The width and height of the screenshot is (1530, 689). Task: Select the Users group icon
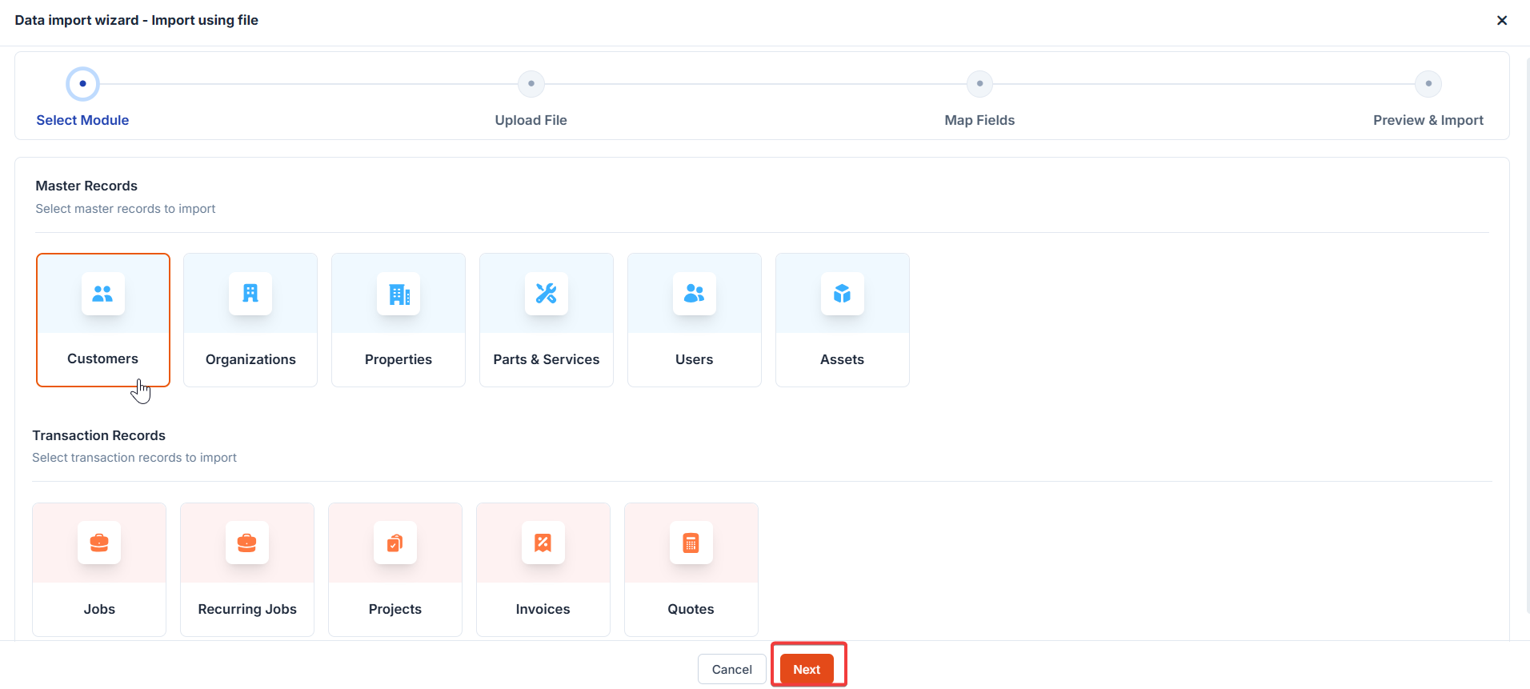click(x=695, y=294)
